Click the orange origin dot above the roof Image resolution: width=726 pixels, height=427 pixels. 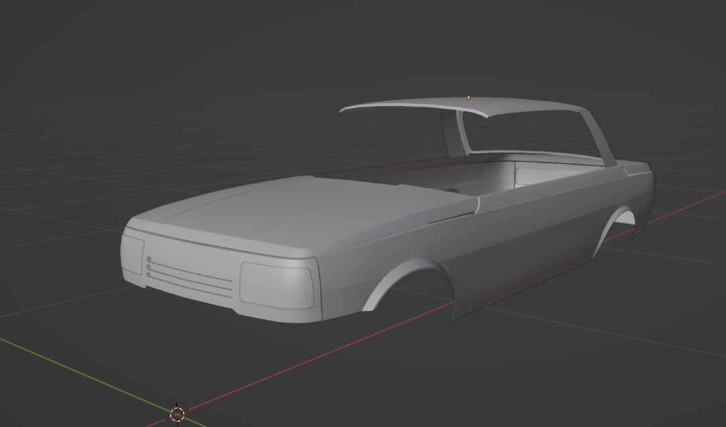(x=469, y=97)
